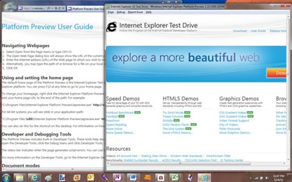
Task: Open Outlook from the taskbar
Action: [91, 178]
